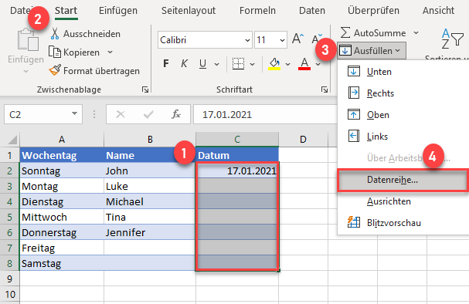469x304 pixels.
Task: Open the Calibri font name dropdown
Action: [247, 40]
